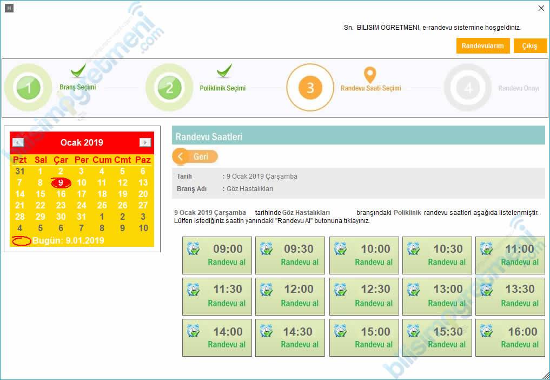Viewport: 550px width, 380px height.
Task: Close the e-randevu window
Action: (541, 8)
